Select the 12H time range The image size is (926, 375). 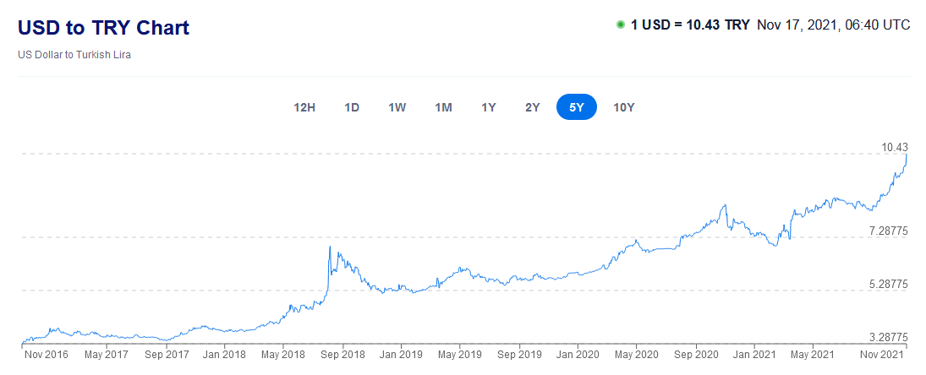[304, 107]
